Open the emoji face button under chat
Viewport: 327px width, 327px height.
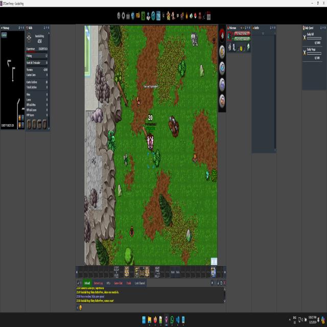point(81,308)
